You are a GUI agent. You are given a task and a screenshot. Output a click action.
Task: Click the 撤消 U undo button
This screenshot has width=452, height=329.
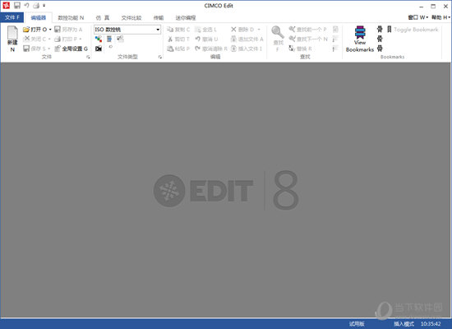point(206,39)
